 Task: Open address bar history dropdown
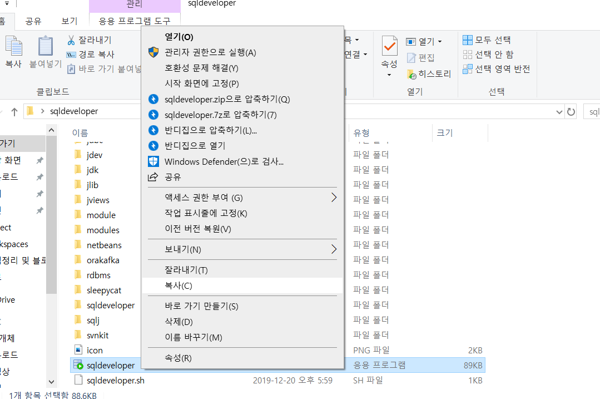click(559, 112)
